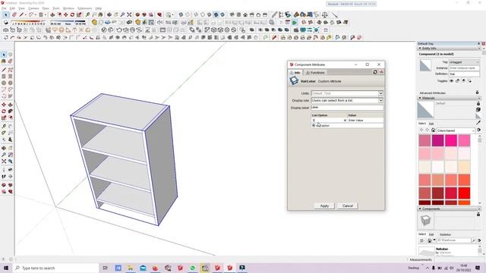Switch to Edit tab in Materials panel

pos(431,124)
